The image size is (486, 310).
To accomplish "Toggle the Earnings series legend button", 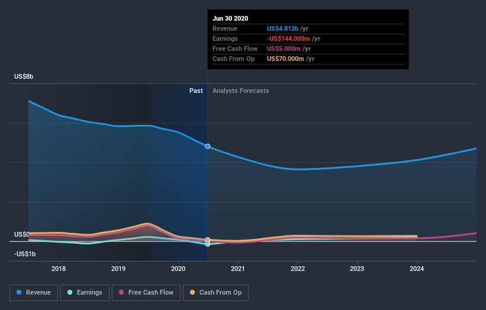I will (x=85, y=293).
